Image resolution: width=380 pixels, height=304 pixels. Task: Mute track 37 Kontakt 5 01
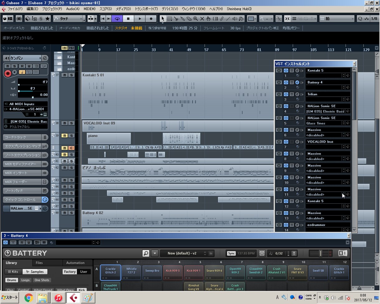pos(64,75)
